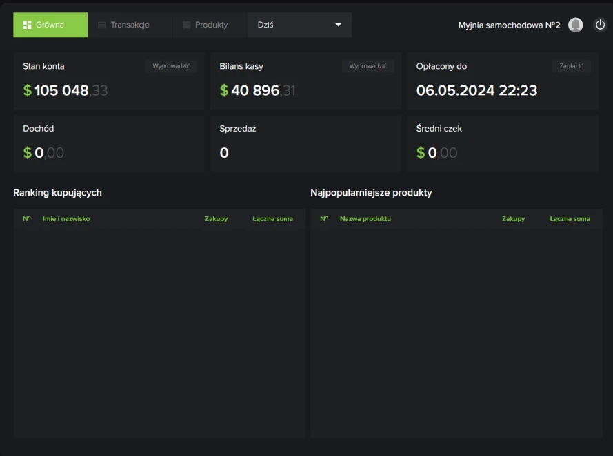Click Wyprowadzić in Stan konta card
This screenshot has width=613, height=456.
(x=171, y=66)
